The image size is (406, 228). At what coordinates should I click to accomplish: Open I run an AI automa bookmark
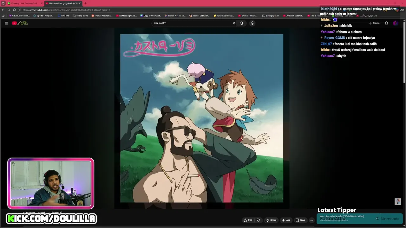point(102,16)
